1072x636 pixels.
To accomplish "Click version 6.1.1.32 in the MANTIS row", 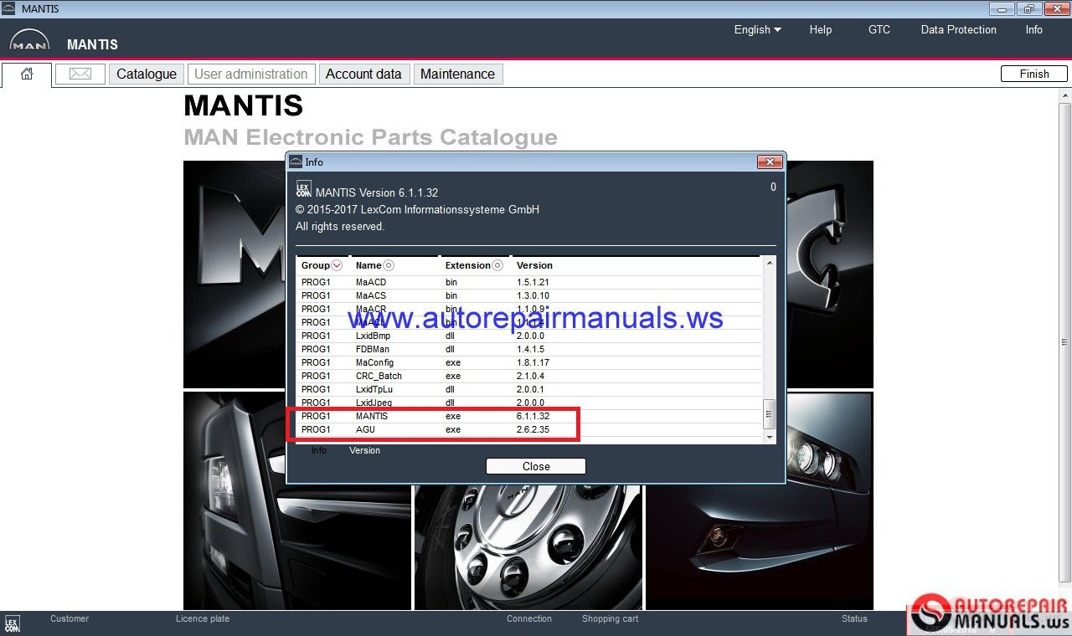I will click(533, 416).
